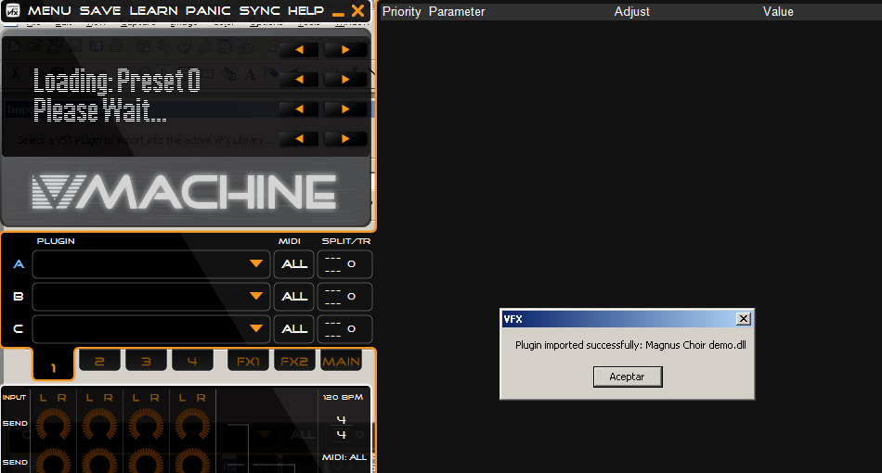Viewport: 882px width, 473px height.
Task: Select slot B label
Action: click(19, 296)
